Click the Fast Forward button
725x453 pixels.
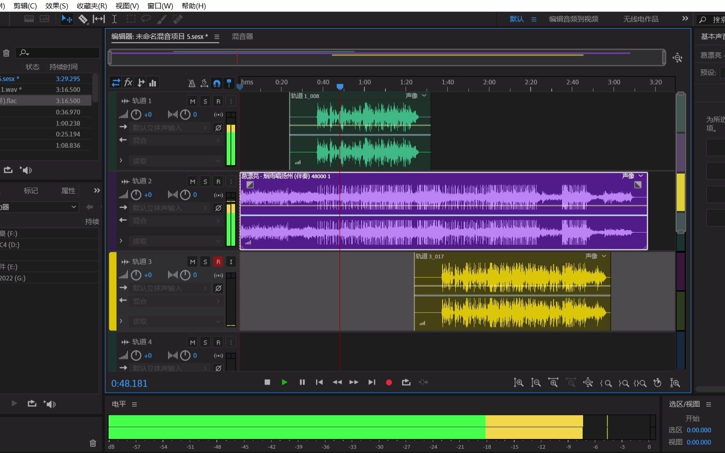tap(354, 382)
